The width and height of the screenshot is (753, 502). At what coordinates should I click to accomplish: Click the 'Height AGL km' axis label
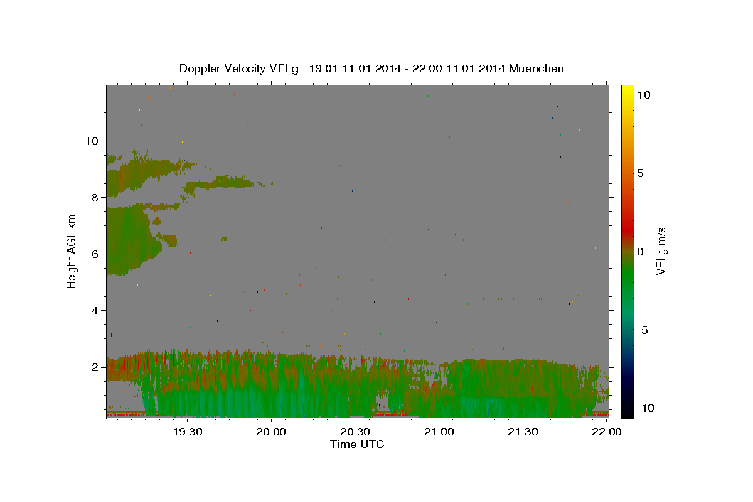click(72, 252)
